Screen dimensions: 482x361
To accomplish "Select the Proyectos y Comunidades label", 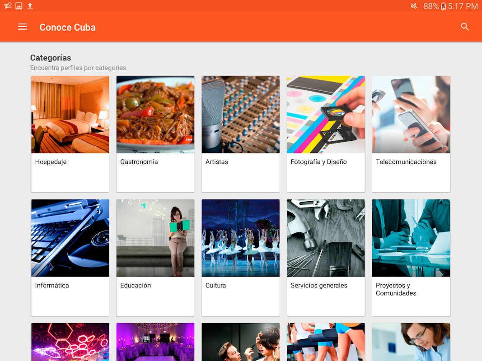I will point(396,289).
